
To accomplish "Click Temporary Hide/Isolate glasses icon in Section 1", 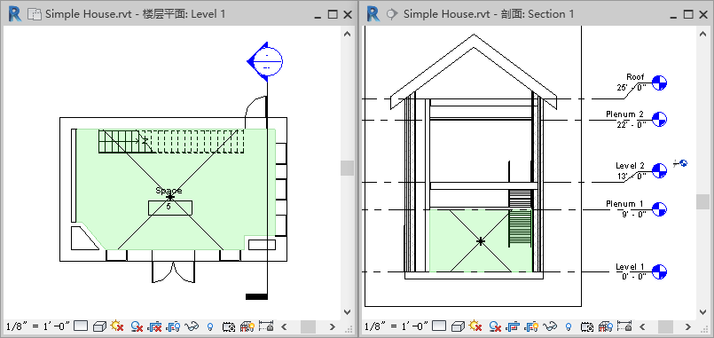I will (551, 326).
